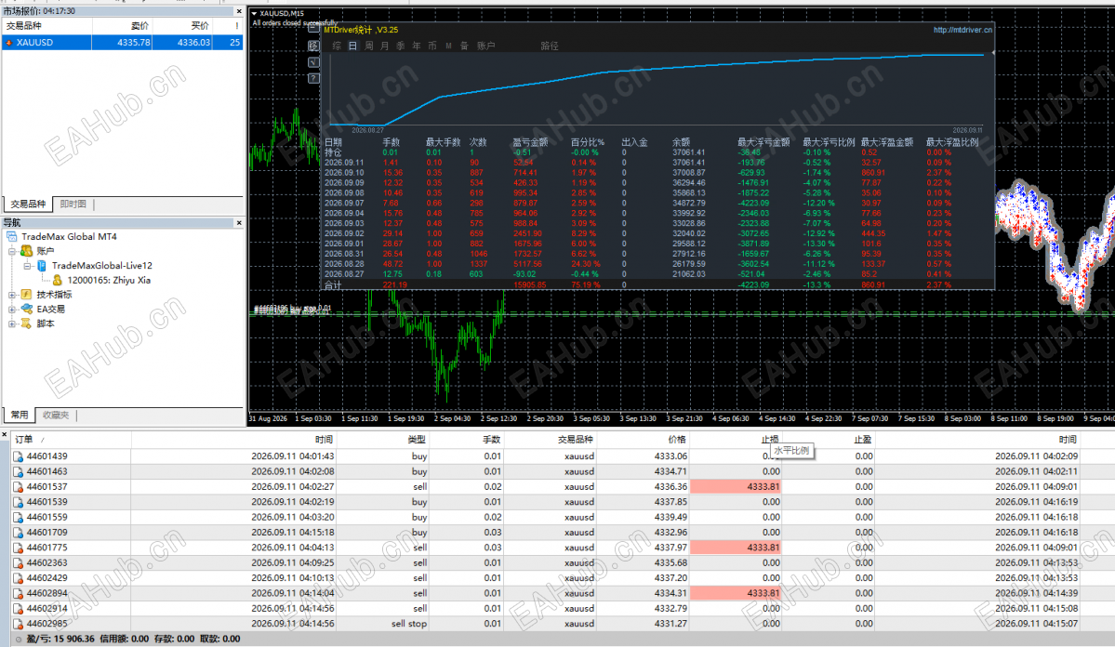Open the 收藏夹 favorites tab in Navigator
The image size is (1115, 647).
click(56, 415)
